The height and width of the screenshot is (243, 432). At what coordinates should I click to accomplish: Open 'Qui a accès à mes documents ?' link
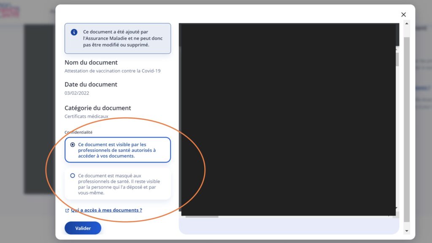pos(106,210)
